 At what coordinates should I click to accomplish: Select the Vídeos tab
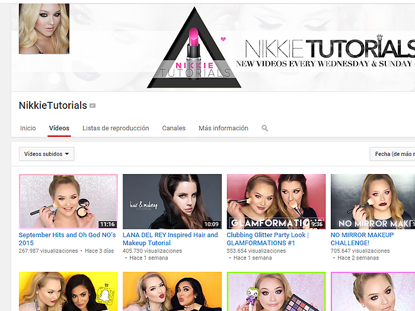tap(59, 129)
